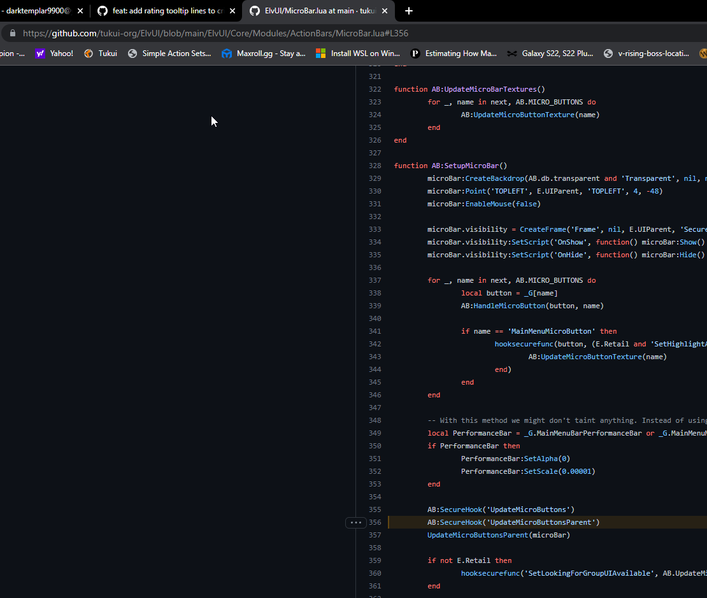Open a new browser tab
Screen dimensions: 707x598
(x=409, y=11)
